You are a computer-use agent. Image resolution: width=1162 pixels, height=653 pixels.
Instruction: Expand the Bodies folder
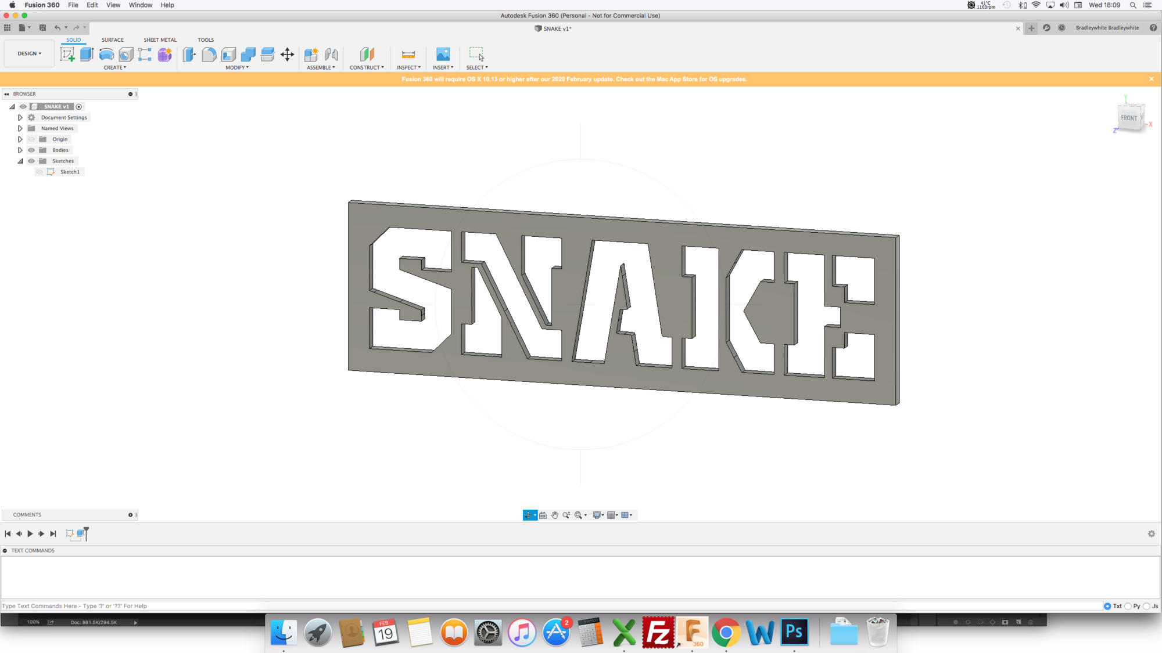pos(20,150)
